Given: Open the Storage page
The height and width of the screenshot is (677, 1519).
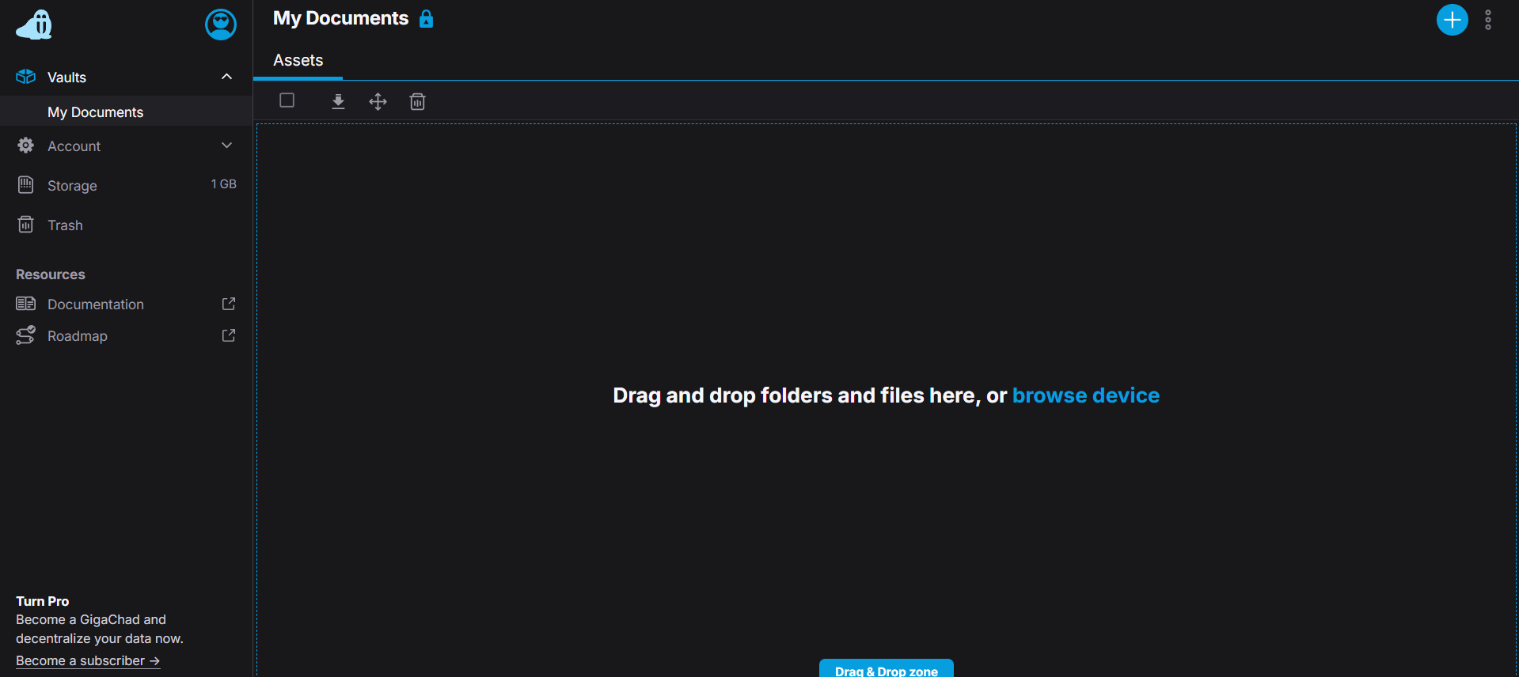Looking at the screenshot, I should click(72, 186).
